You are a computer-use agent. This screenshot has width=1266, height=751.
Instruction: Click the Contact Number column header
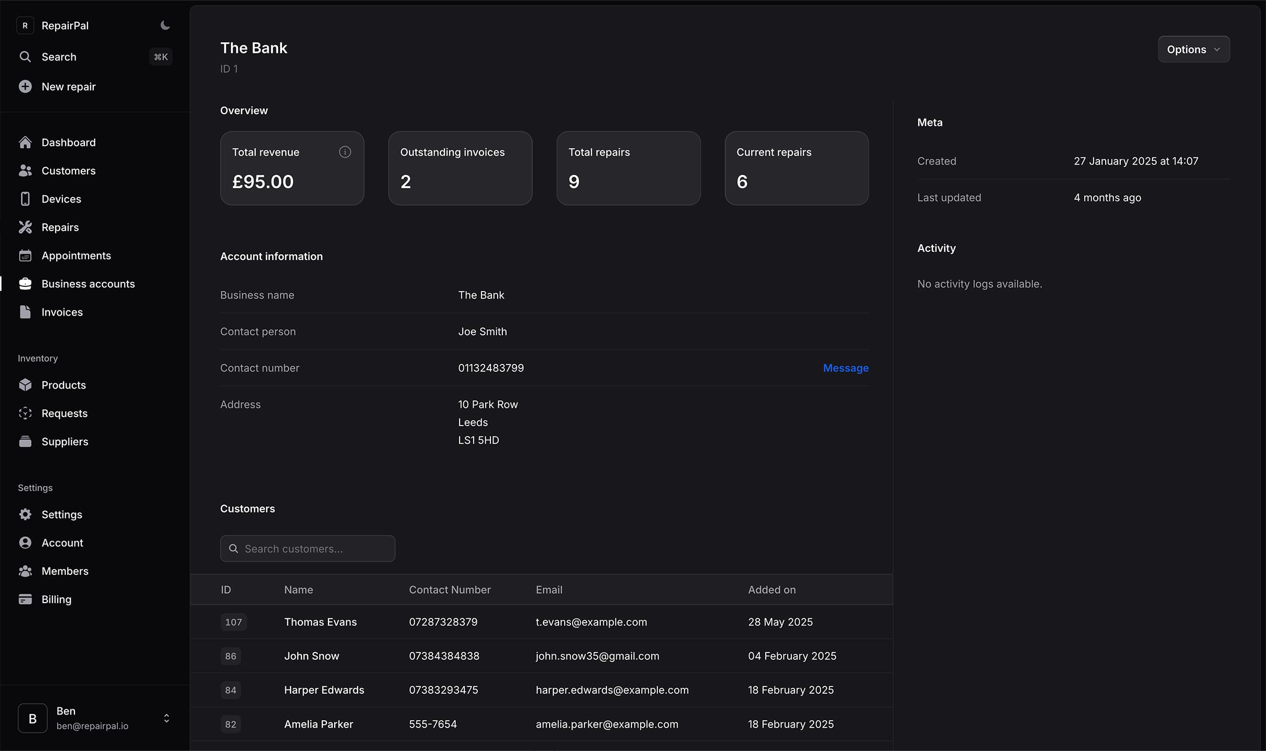tap(450, 590)
